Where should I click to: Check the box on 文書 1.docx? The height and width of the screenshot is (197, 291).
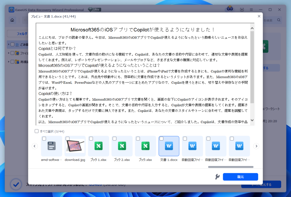point(161,139)
